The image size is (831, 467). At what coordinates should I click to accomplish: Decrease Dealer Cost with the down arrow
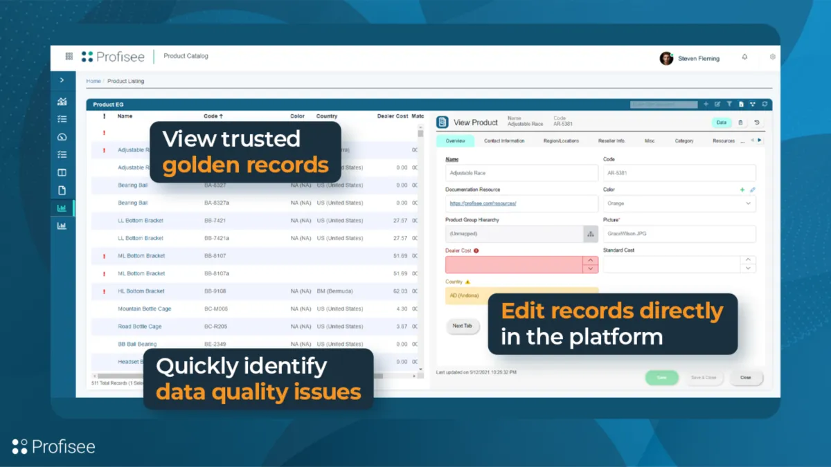(x=590, y=269)
